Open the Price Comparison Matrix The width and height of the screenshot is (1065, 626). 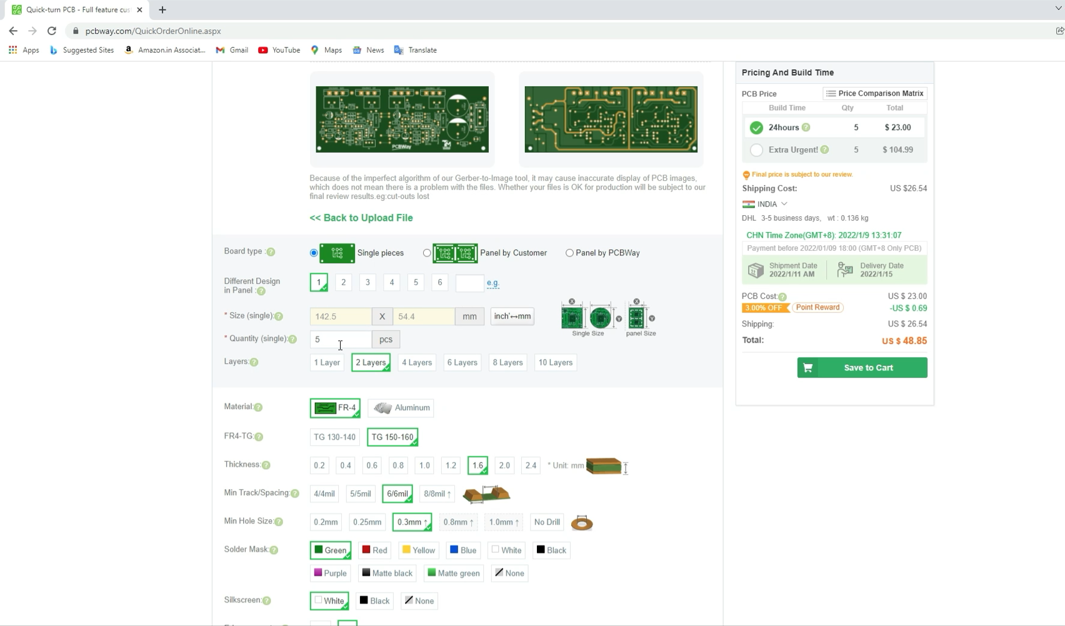(x=875, y=94)
